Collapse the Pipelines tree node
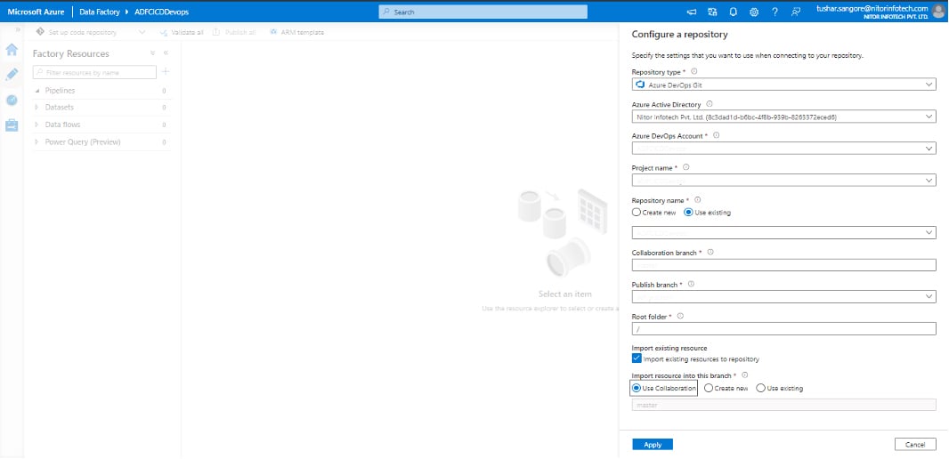Image resolution: width=949 pixels, height=459 pixels. point(36,91)
